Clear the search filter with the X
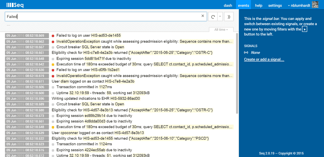Image resolution: width=324 pixels, height=157 pixels. [203, 16]
